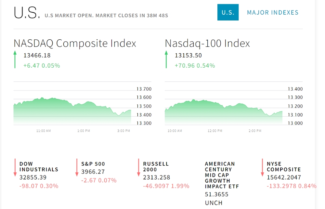Switch to Major Indexes tab

[272, 12]
